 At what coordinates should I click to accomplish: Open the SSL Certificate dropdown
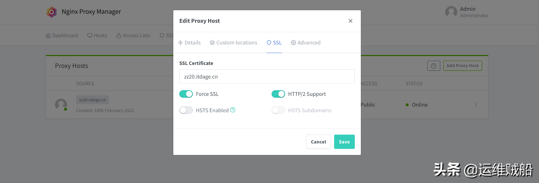coord(267,77)
